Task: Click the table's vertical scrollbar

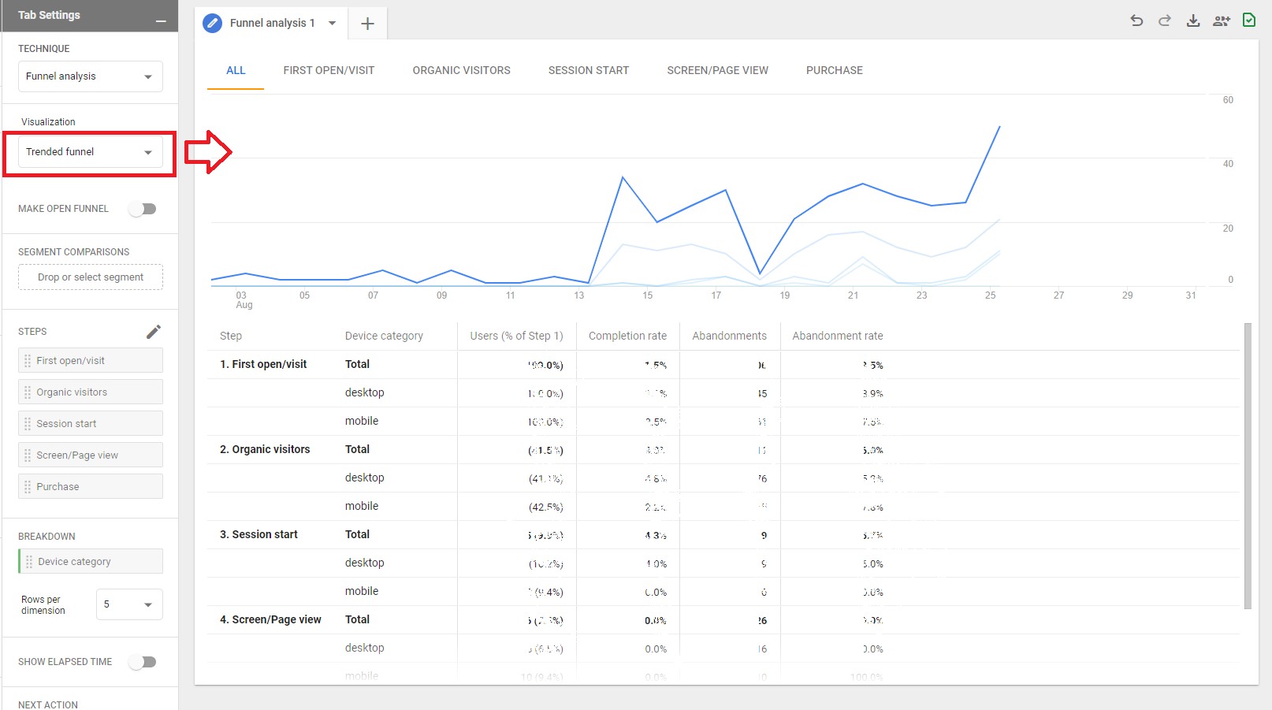Action: click(x=1248, y=465)
